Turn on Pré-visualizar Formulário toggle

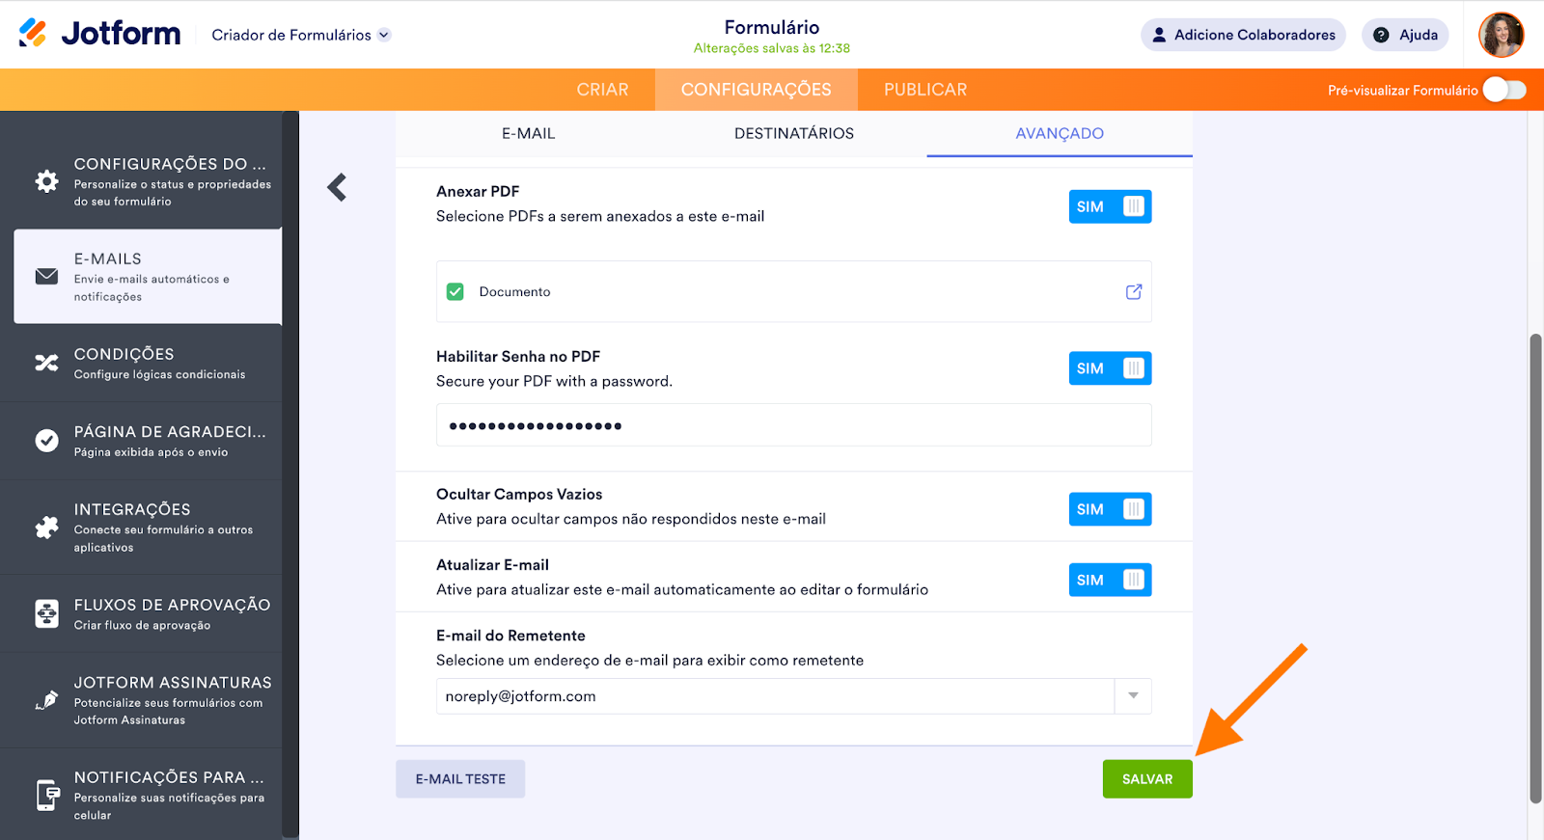coord(1503,90)
